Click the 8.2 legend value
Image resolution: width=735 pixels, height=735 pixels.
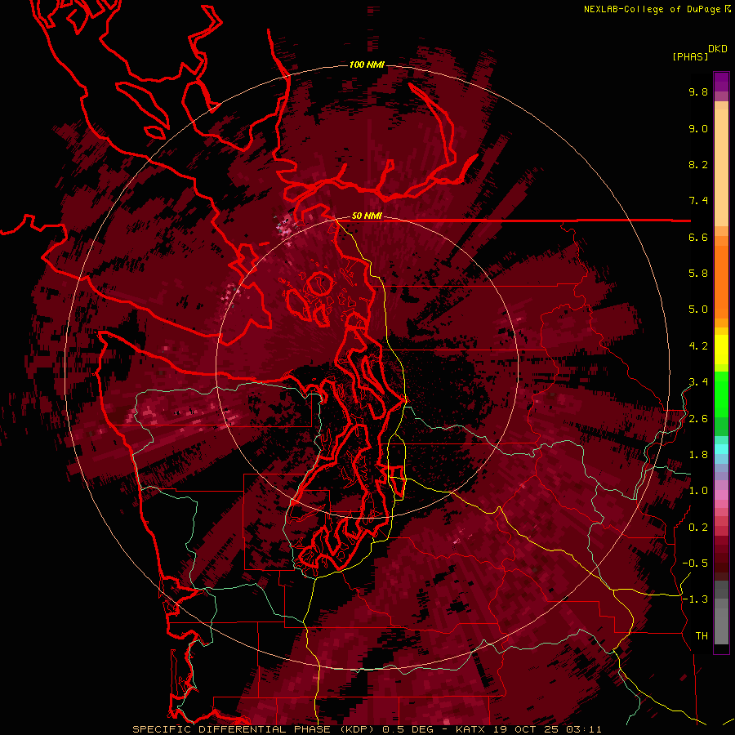tap(698, 164)
